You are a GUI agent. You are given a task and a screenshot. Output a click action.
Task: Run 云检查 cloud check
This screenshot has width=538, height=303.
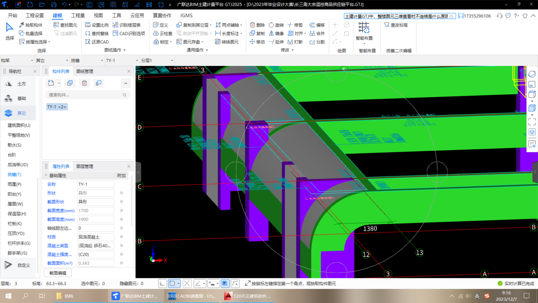163,33
